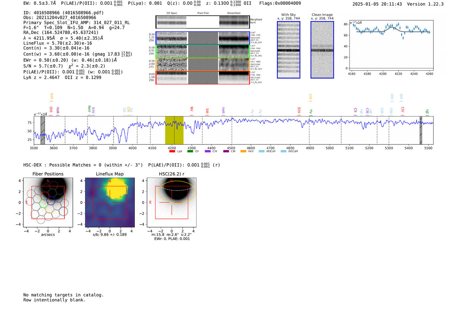This screenshot has height=318, width=467.
Task: Open the Fiber Positions panel image
Action: click(48, 203)
